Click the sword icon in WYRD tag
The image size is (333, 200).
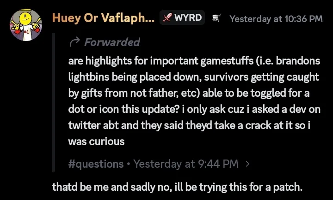(167, 18)
